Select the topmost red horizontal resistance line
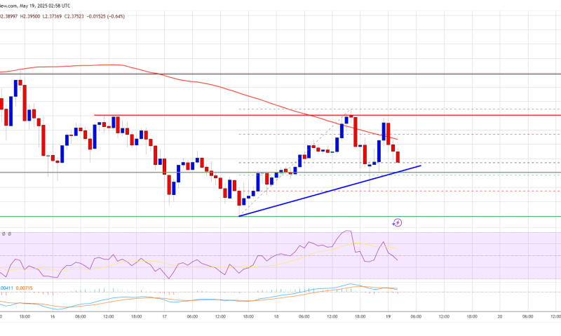Viewport: 561px width, 336px height. (x=280, y=74)
